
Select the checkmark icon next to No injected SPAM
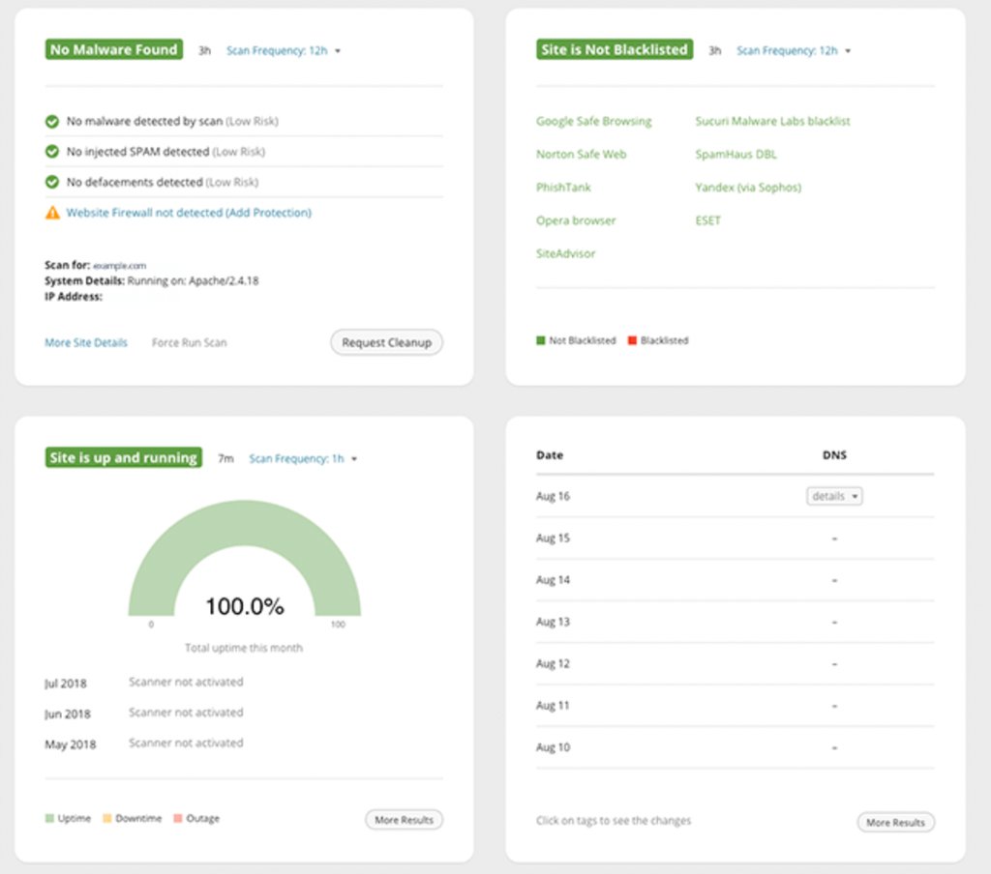(52, 152)
